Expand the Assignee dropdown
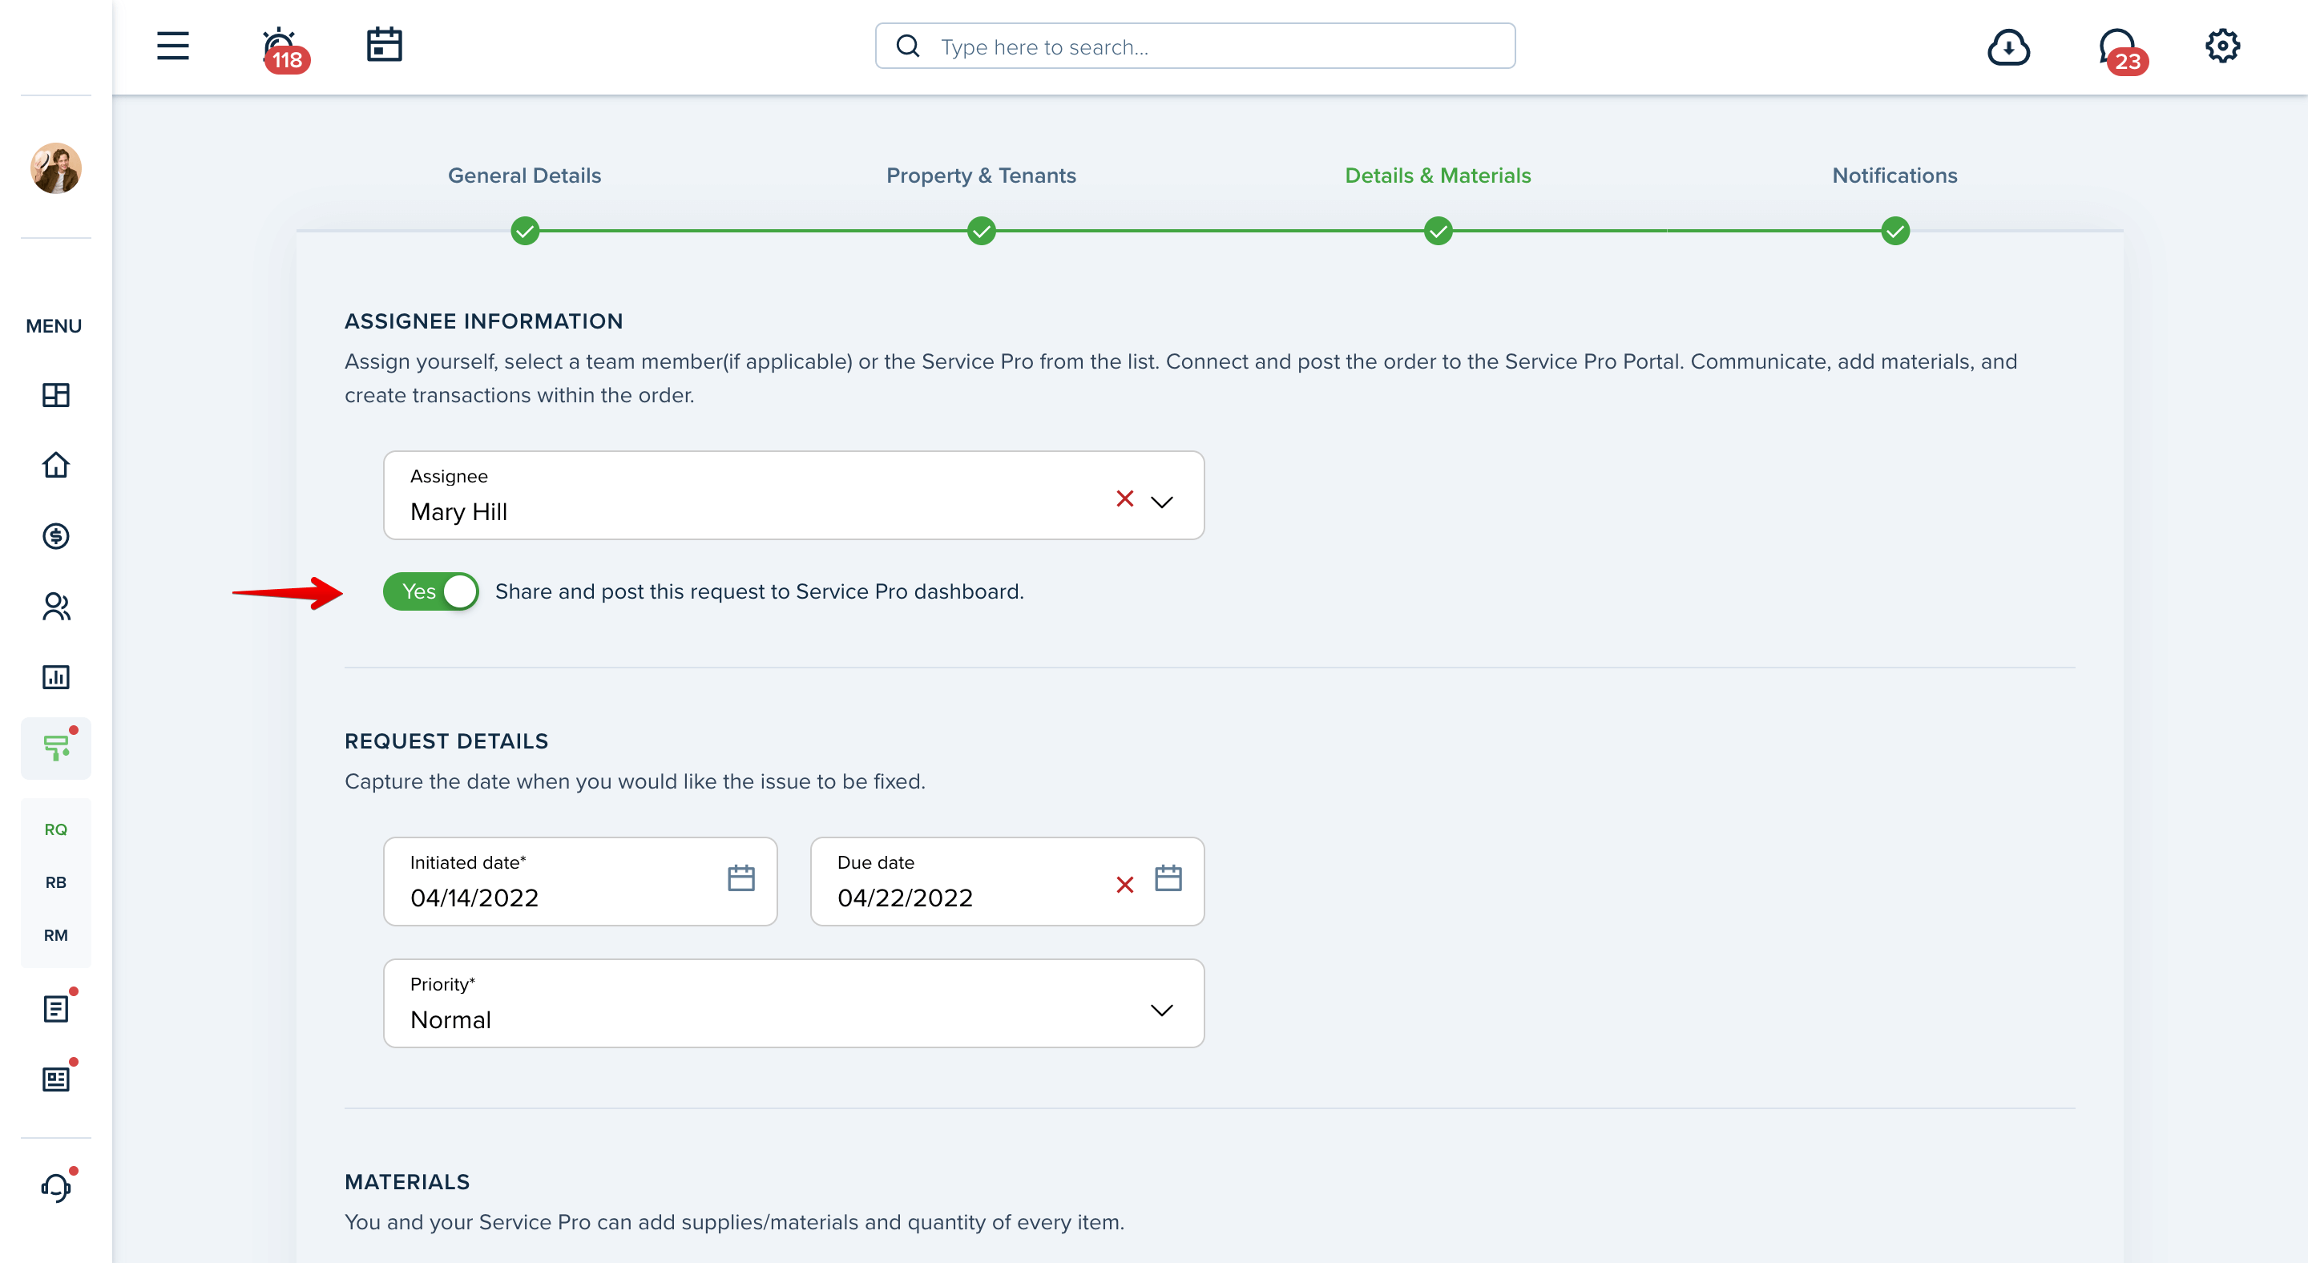 (1162, 502)
